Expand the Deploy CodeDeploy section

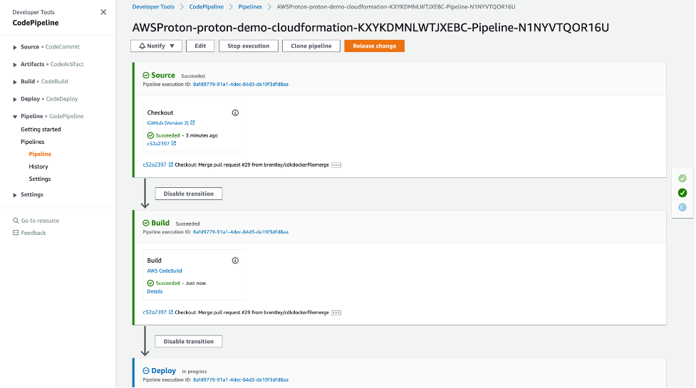(x=15, y=99)
